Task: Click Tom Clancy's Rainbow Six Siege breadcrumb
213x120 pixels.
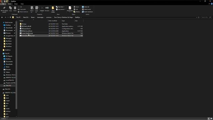Action: click(63, 17)
